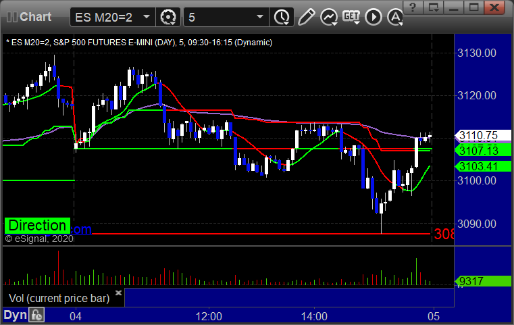Click the 3120.00 price axis label
Viewport: 514px width, 325px height.
click(x=477, y=96)
